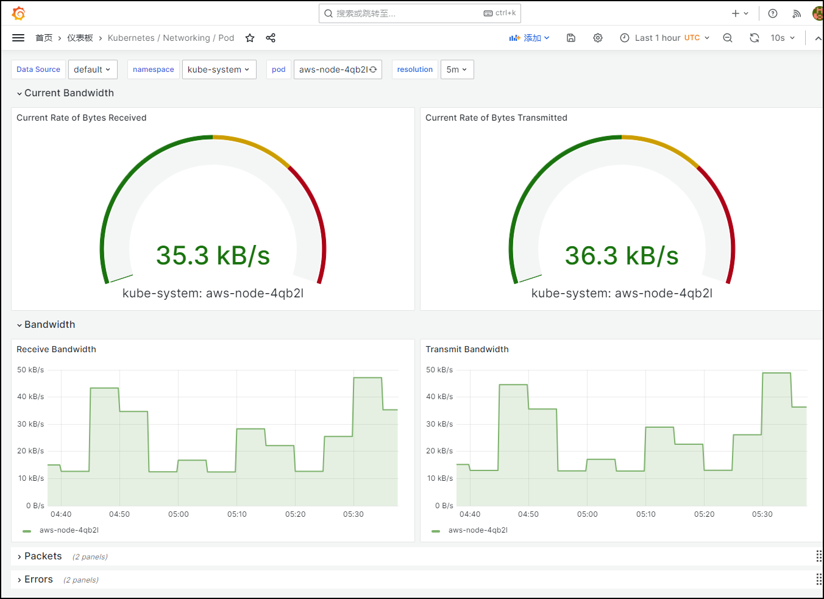Refresh the dashboard now

coord(755,38)
